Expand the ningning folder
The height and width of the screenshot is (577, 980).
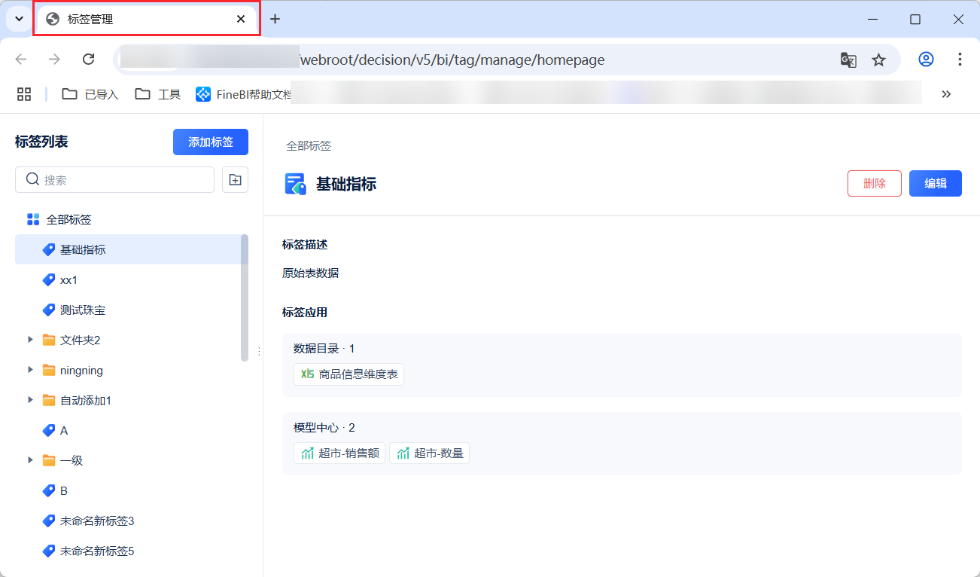click(x=30, y=370)
